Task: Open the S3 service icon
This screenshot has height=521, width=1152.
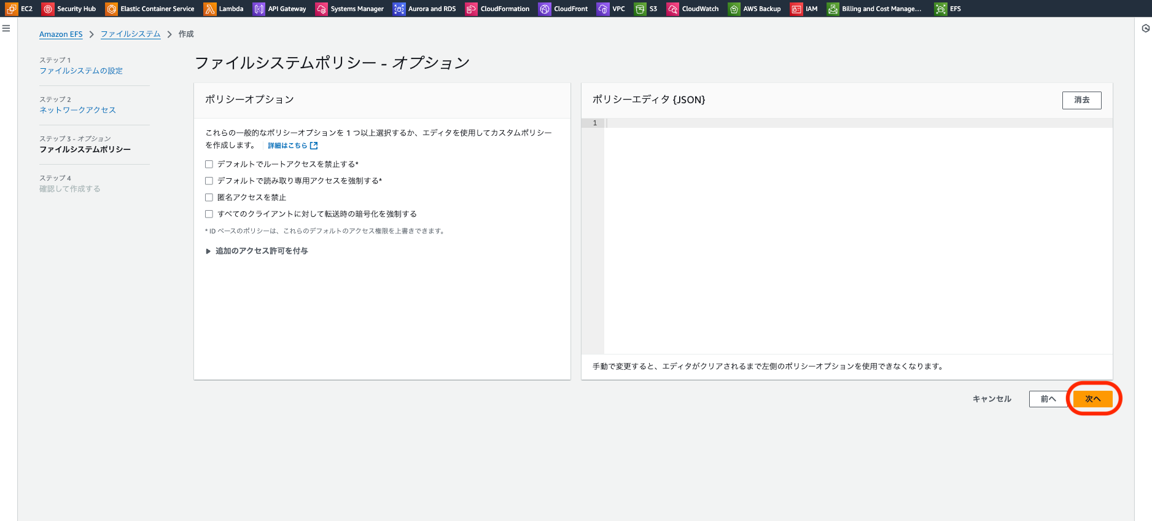Action: (640, 9)
